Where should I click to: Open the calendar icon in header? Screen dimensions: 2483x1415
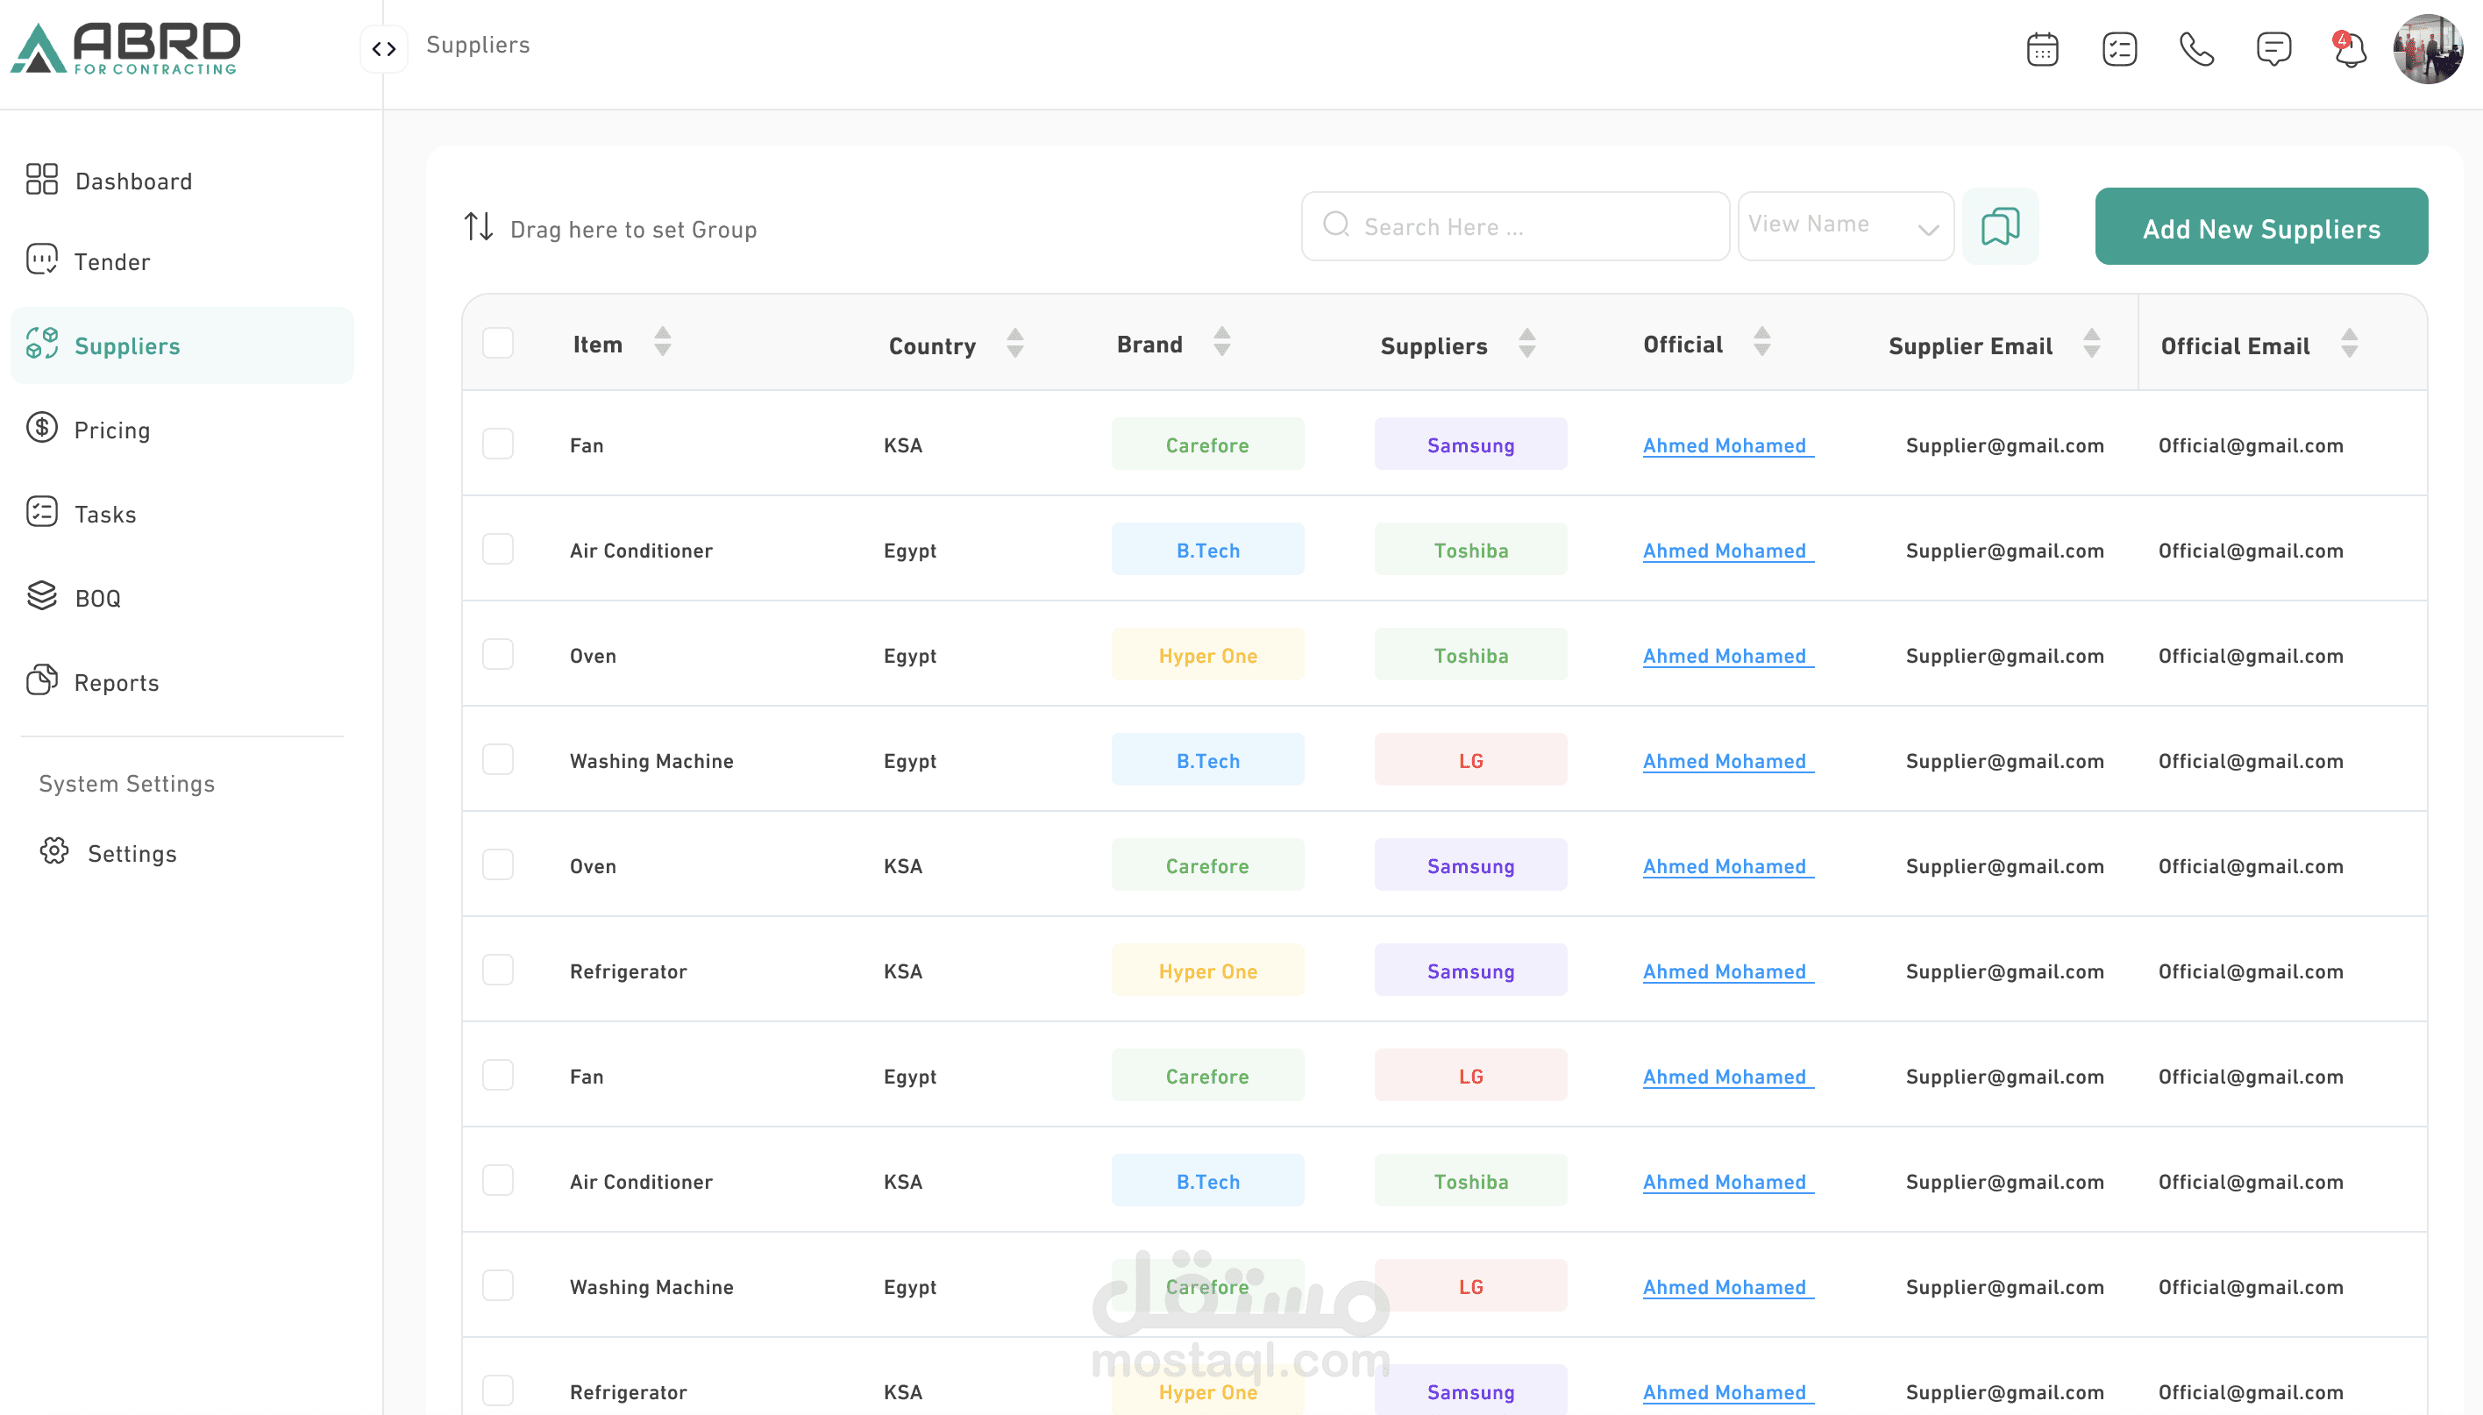pos(2042,48)
